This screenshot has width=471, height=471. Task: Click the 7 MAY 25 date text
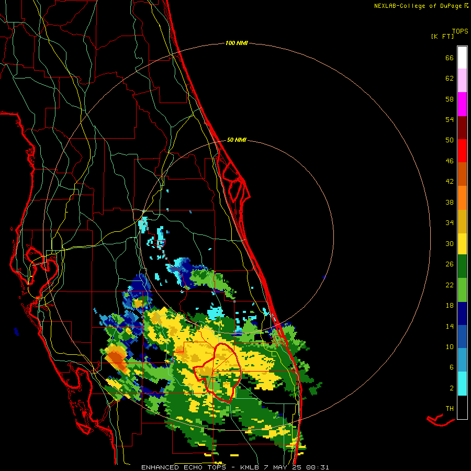pyautogui.click(x=284, y=467)
